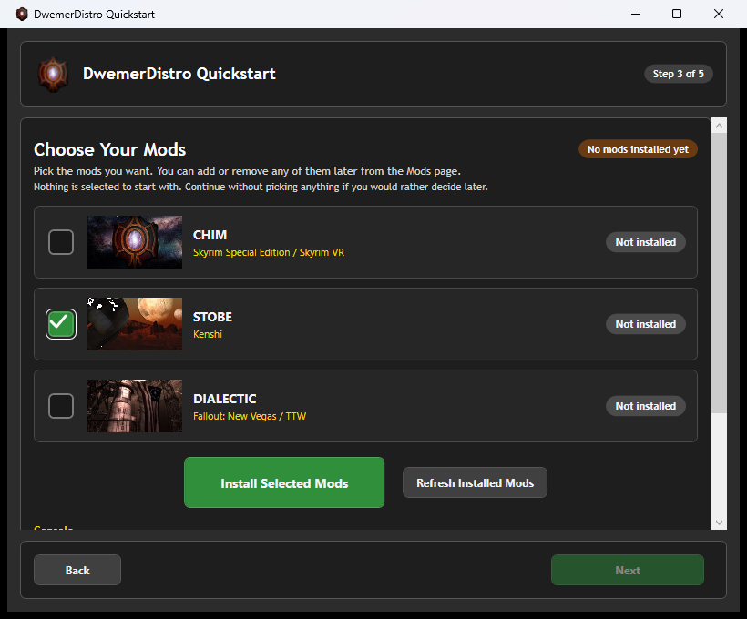
Task: Click the vertical scrollbar thumb
Action: click(x=719, y=273)
